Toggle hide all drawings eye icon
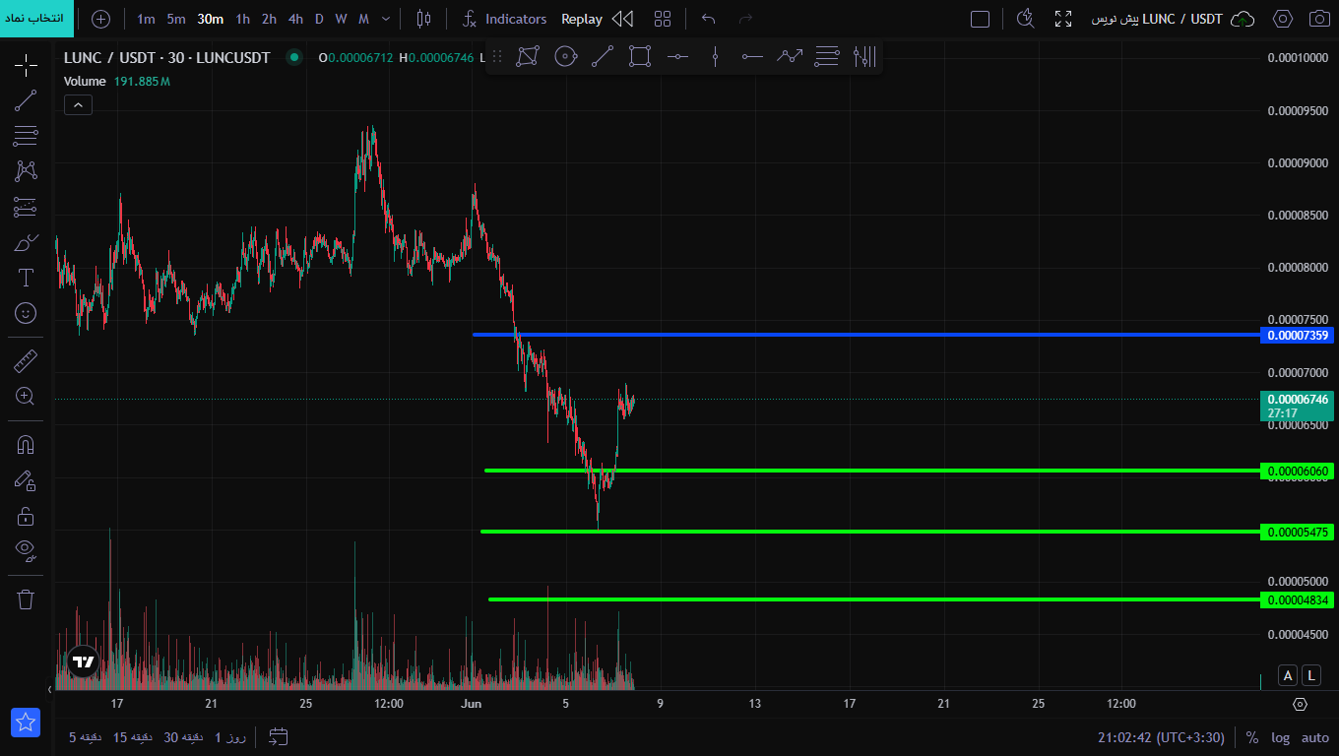Image resolution: width=1339 pixels, height=756 pixels. [x=27, y=549]
